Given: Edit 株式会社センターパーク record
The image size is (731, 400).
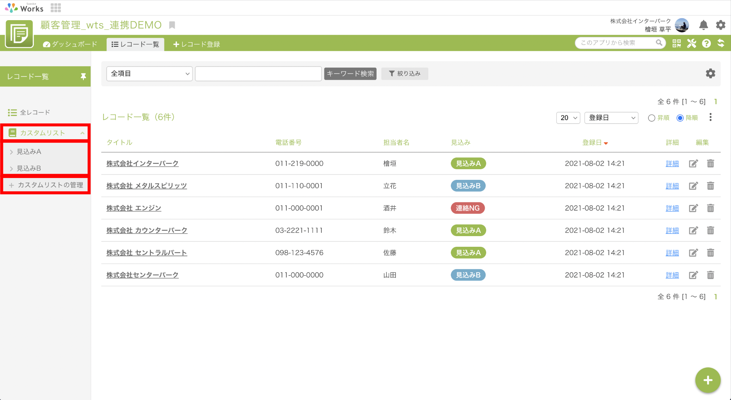Looking at the screenshot, I should pos(693,275).
